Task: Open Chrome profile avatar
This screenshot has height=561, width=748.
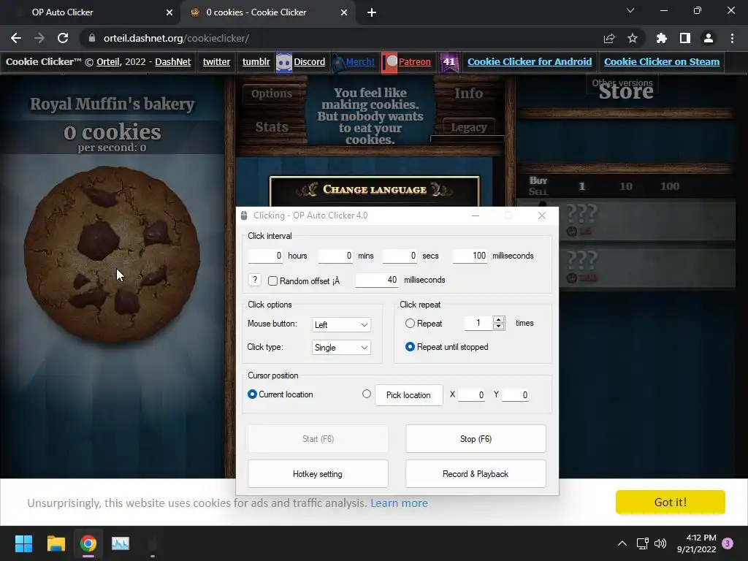Action: [x=709, y=38]
